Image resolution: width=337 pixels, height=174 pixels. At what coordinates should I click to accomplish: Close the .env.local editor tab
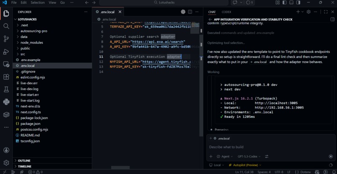(120, 12)
